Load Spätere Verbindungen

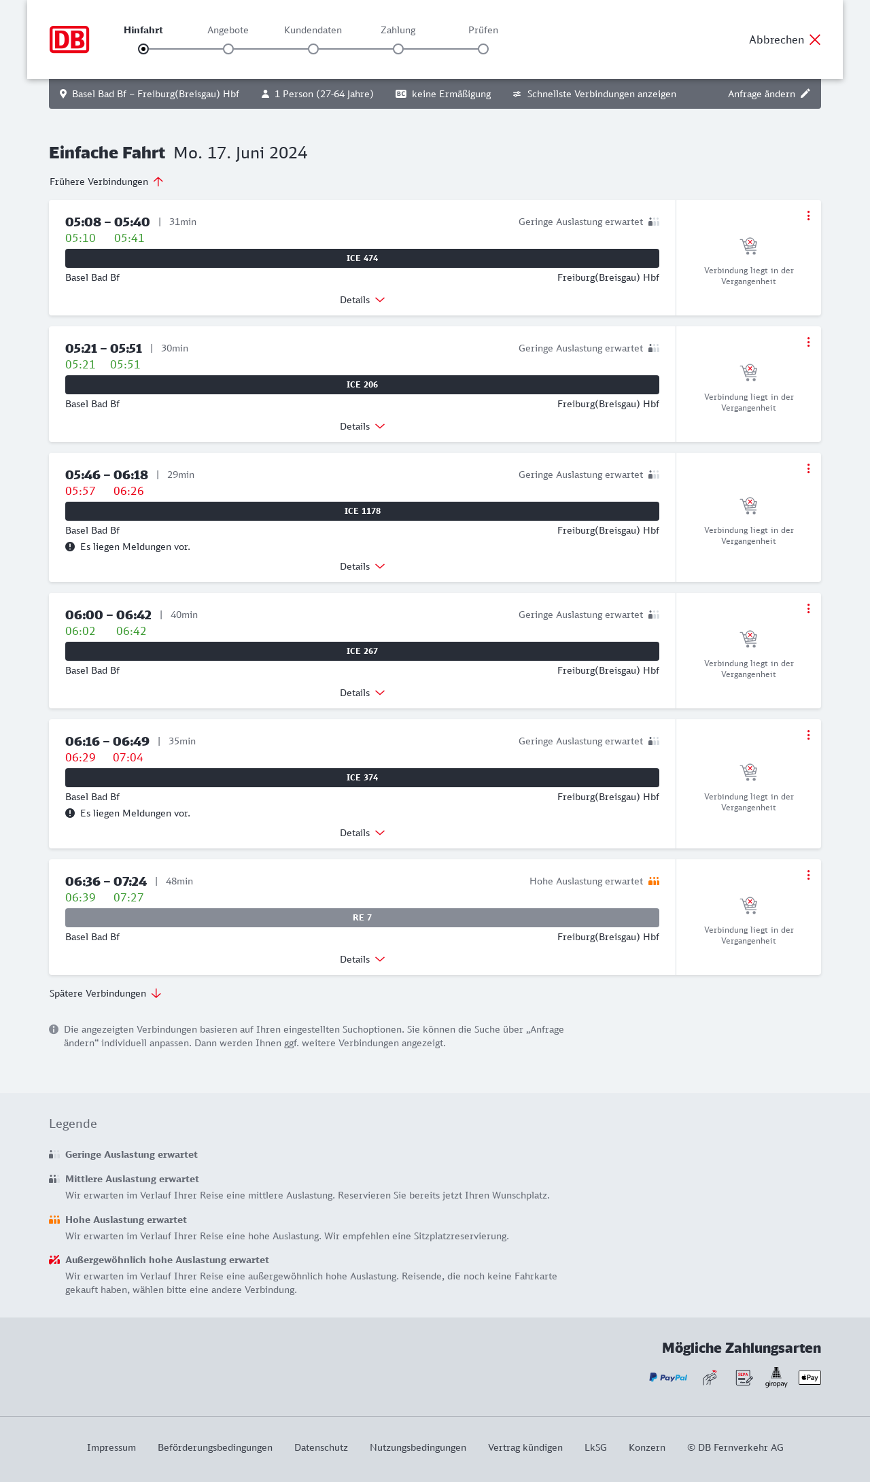point(105,993)
